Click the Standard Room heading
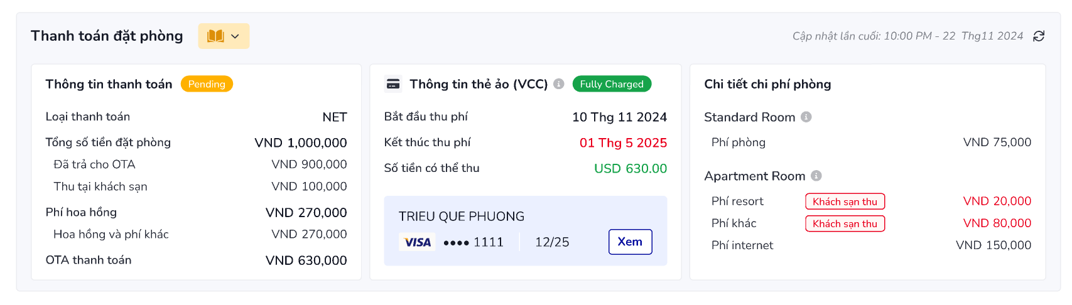The height and width of the screenshot is (305, 1072). [749, 117]
